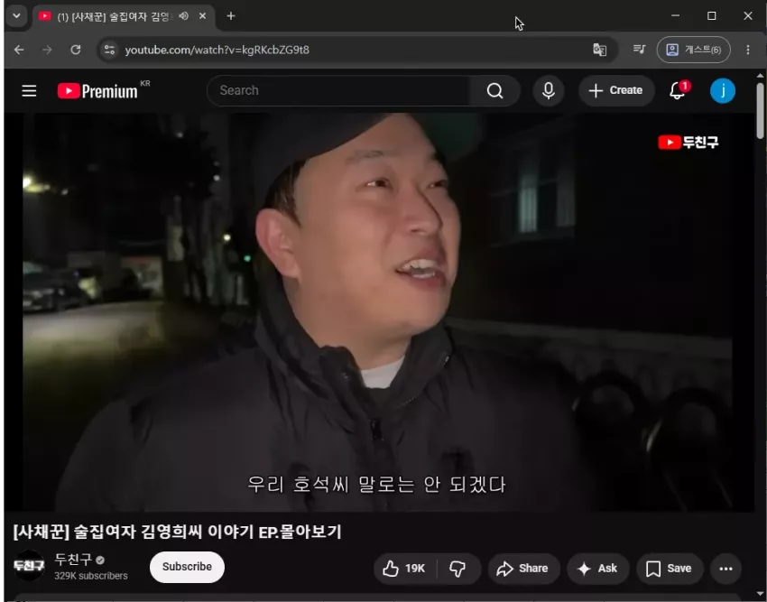
Task: Subscribe to the 두친구 channel
Action: tap(187, 567)
